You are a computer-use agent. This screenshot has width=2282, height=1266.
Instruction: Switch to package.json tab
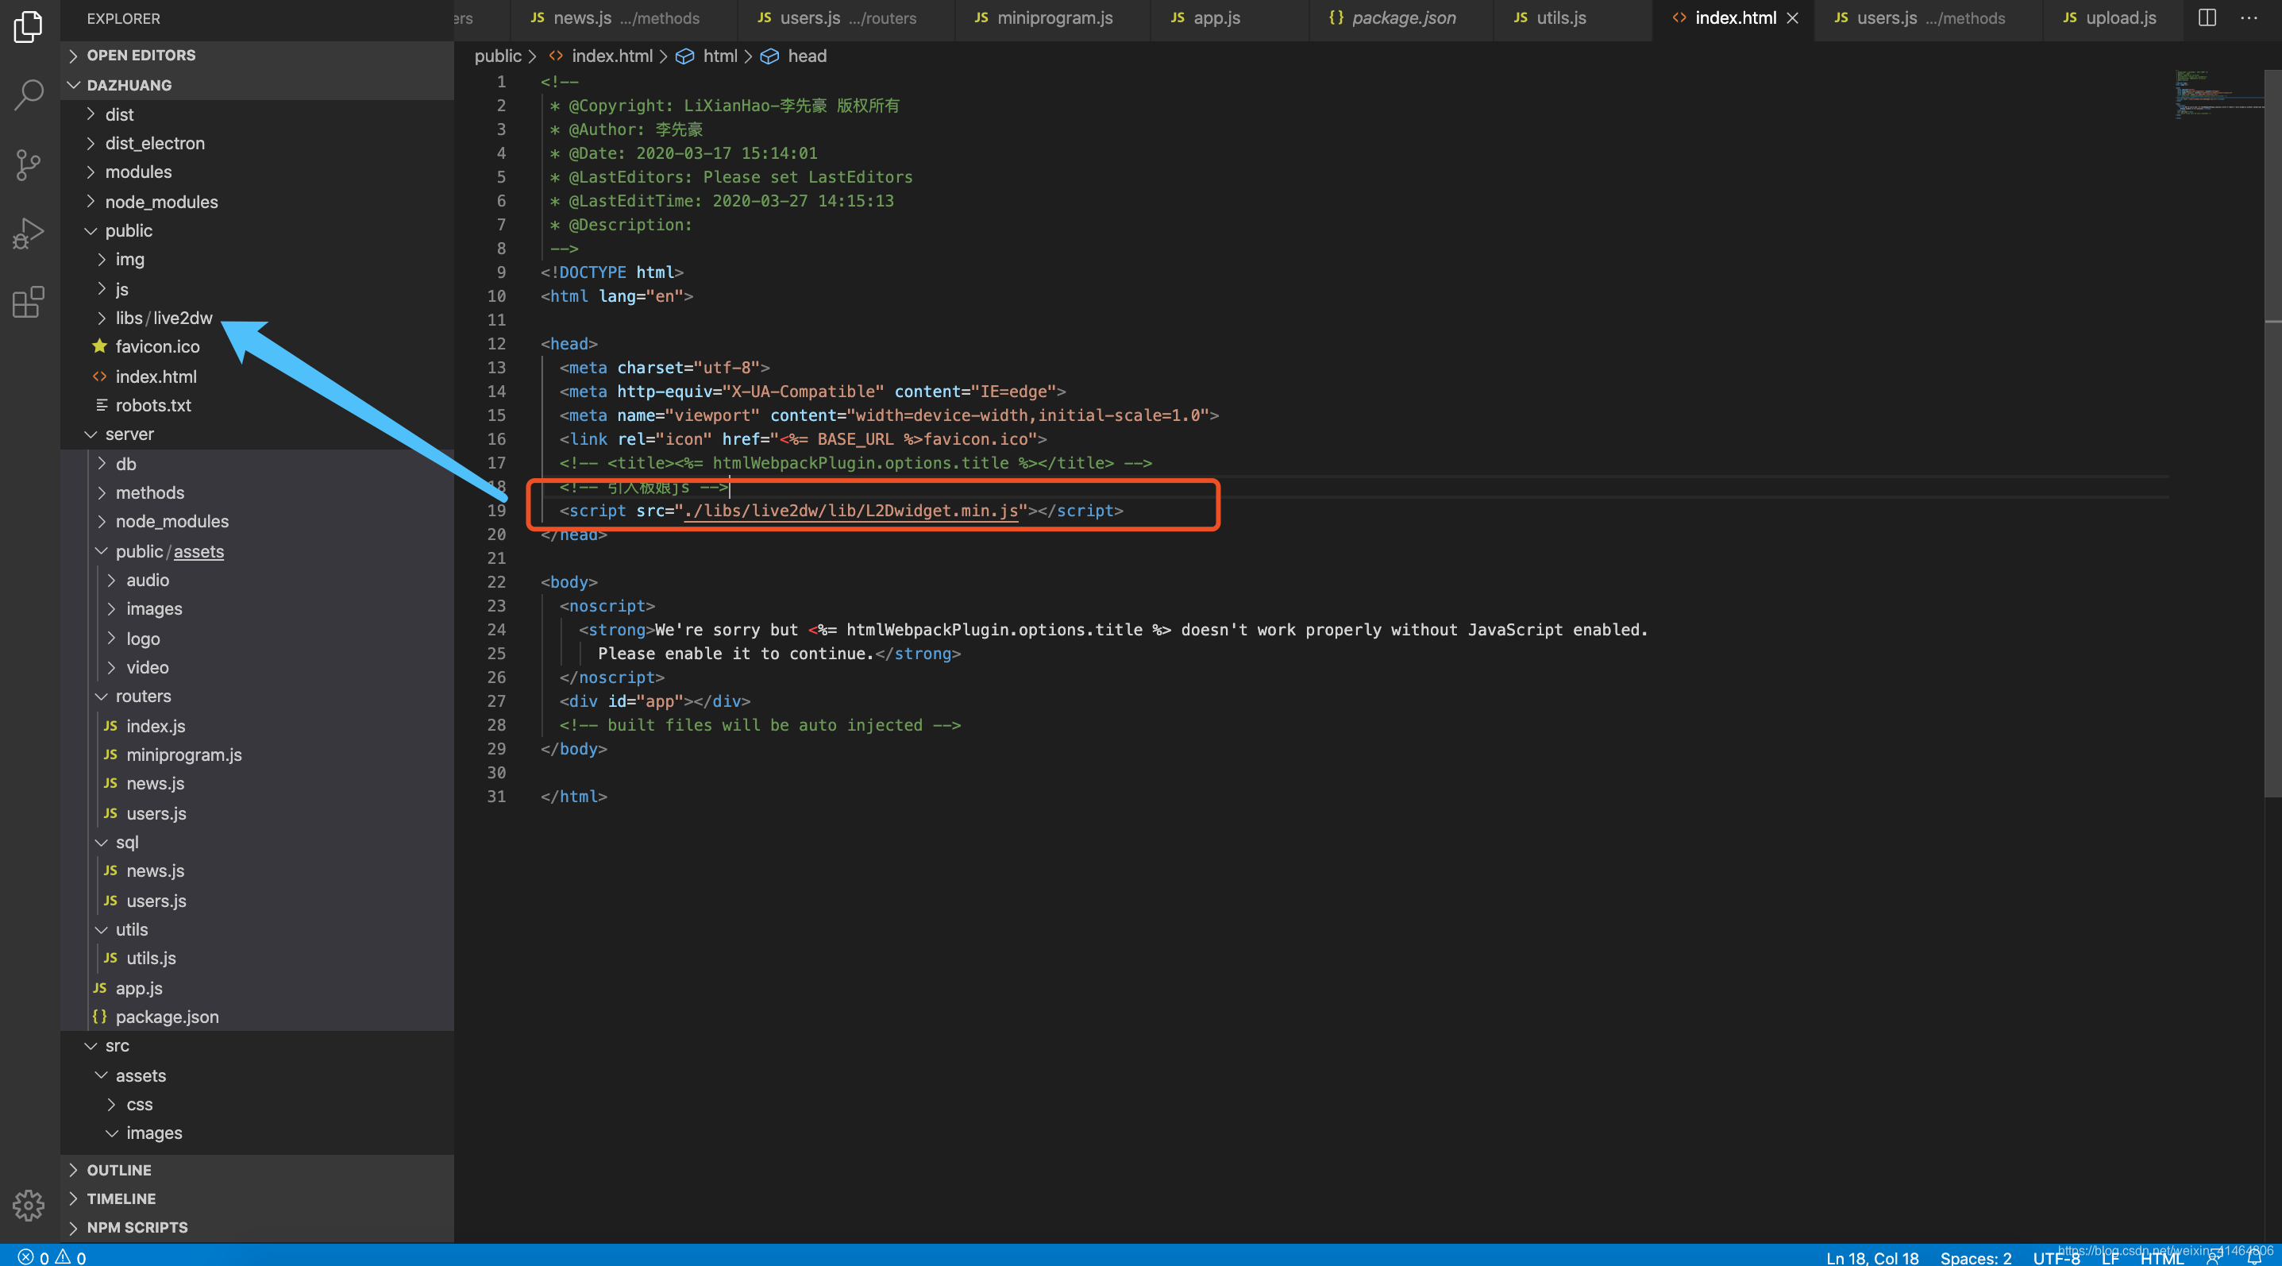(1402, 17)
